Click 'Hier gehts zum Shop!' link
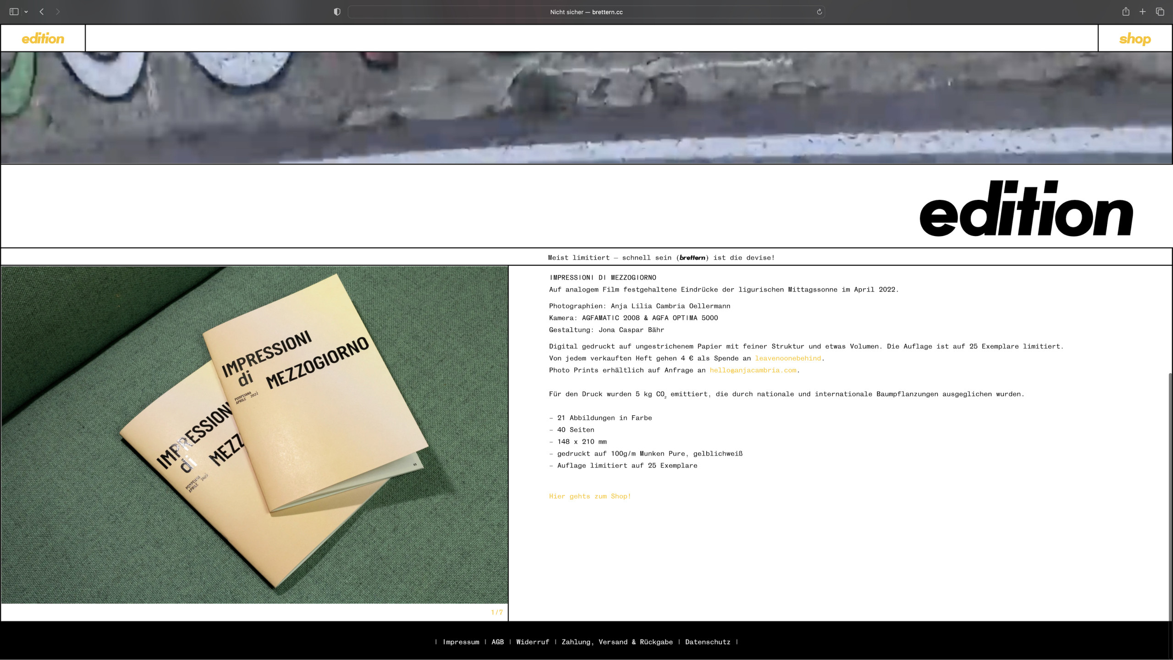Viewport: 1173px width, 660px height. tap(589, 496)
